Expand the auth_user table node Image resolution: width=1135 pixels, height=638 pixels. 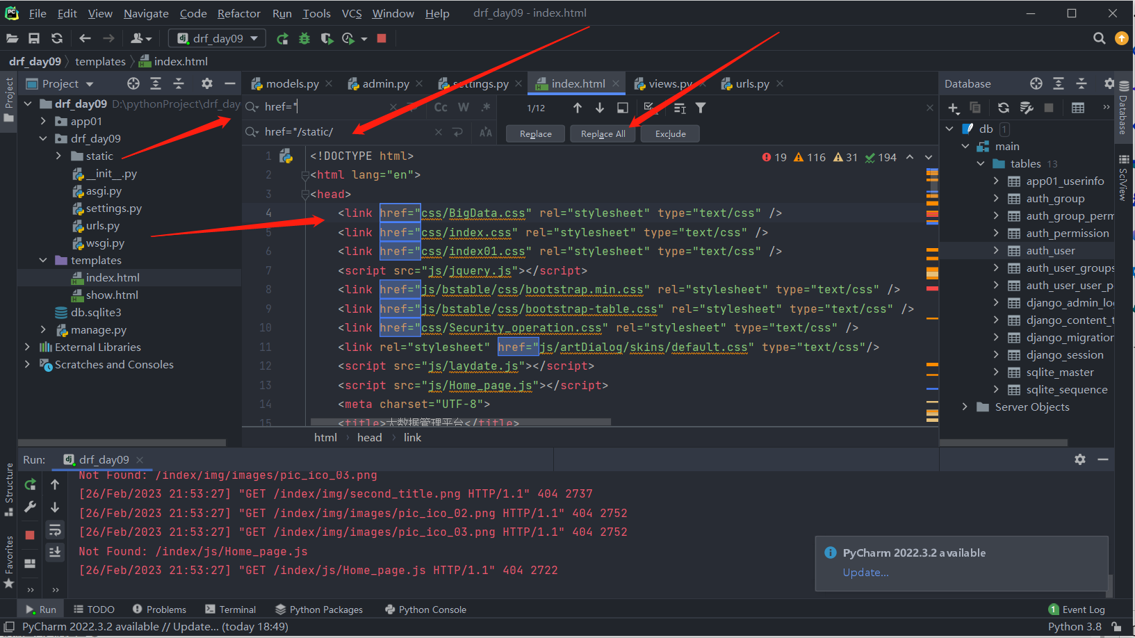coord(996,250)
